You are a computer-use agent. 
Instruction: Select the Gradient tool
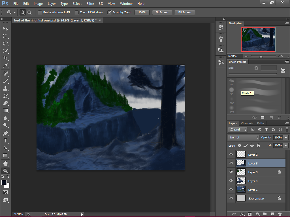pyautogui.click(x=5, y=110)
